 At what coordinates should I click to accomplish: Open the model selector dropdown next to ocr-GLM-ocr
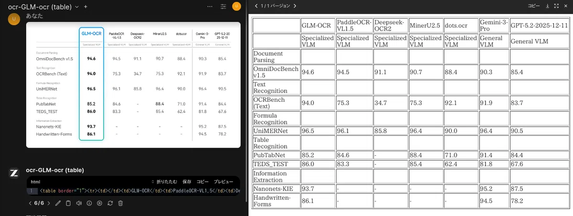pos(76,7)
